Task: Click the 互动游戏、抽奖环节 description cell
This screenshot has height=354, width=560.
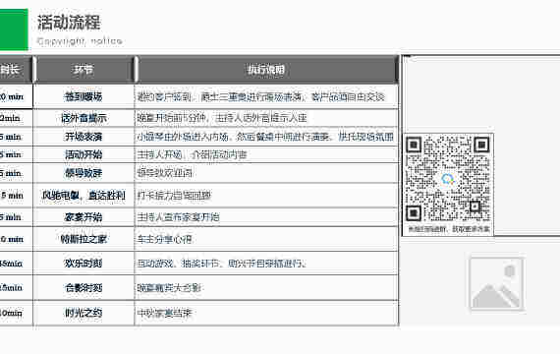Action: pyautogui.click(x=266, y=264)
